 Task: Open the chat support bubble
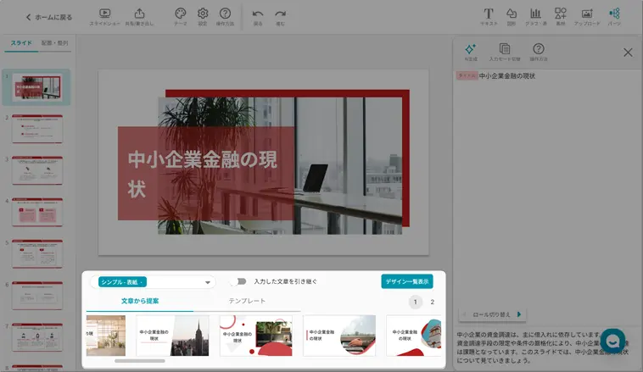[x=612, y=341]
